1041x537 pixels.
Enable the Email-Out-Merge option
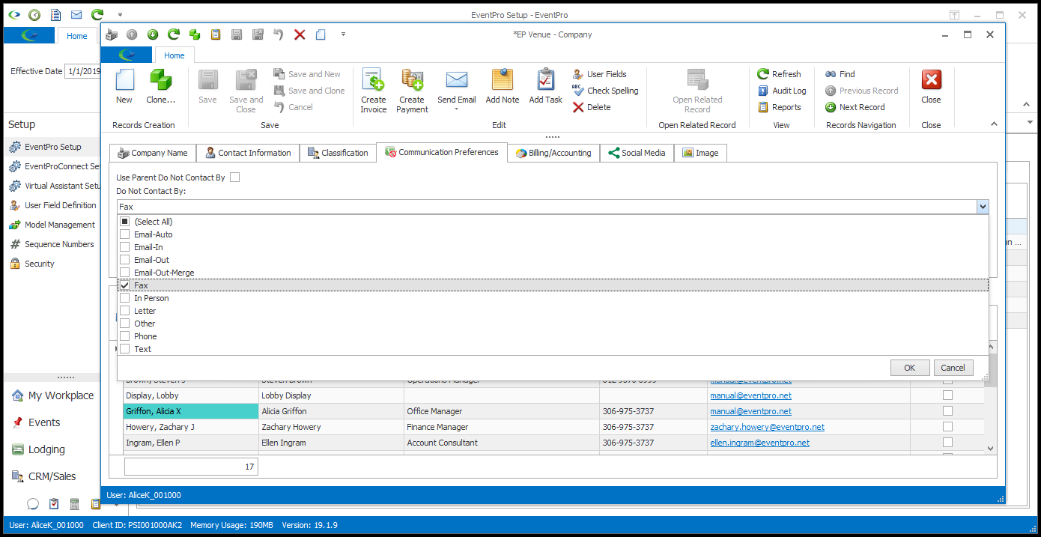point(125,273)
